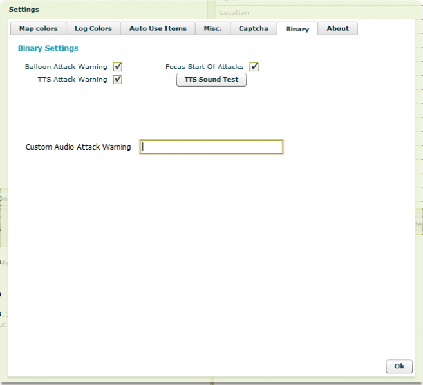Focus the Custom Audio Attack Warning field
The height and width of the screenshot is (385, 423).
(x=211, y=147)
